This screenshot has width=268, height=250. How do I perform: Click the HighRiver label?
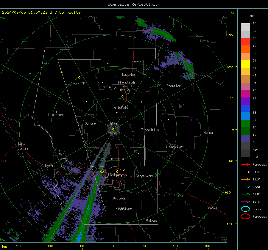click(123, 209)
